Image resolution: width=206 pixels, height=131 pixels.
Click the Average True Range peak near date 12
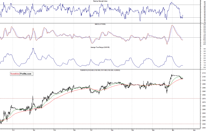[x=33, y=48]
